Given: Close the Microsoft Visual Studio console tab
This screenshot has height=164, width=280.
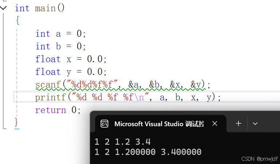Looking at the screenshot, I should pyautogui.click(x=215, y=124).
